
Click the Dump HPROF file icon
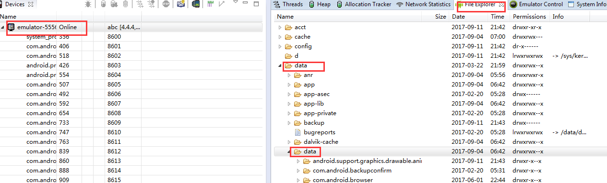click(114, 4)
